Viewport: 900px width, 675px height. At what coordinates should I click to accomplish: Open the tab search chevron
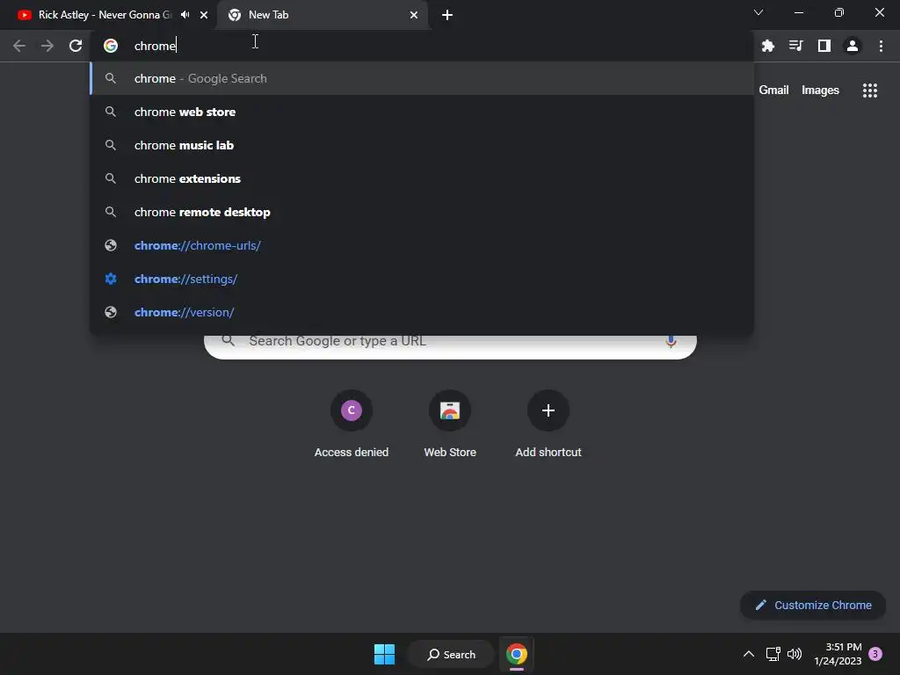pos(758,12)
